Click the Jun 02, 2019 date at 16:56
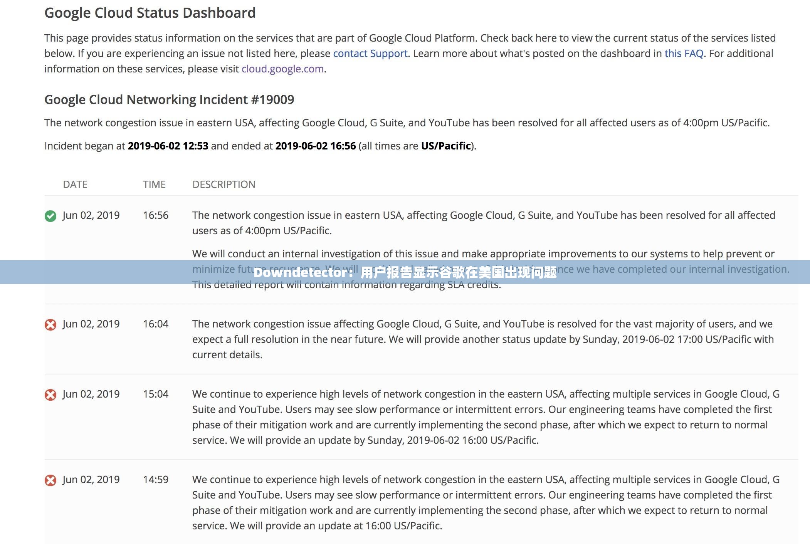 91,215
